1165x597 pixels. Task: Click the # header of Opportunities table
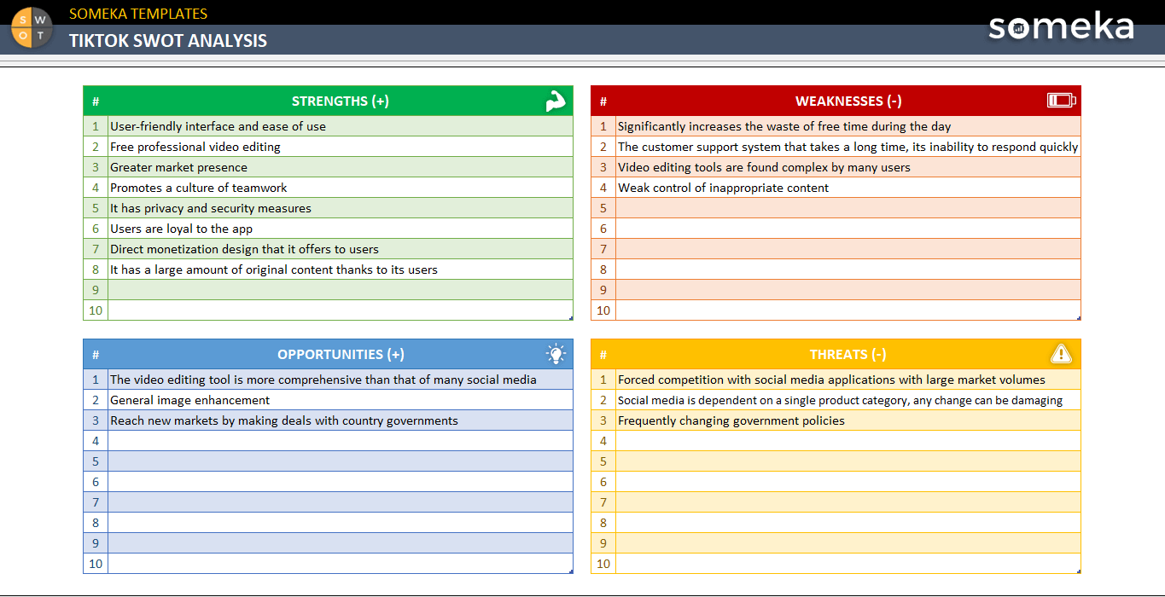point(96,354)
